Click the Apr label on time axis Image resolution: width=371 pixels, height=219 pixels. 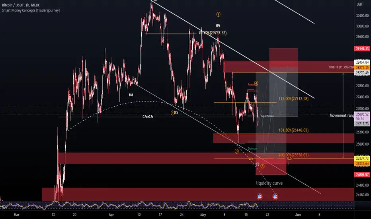pos(111,215)
